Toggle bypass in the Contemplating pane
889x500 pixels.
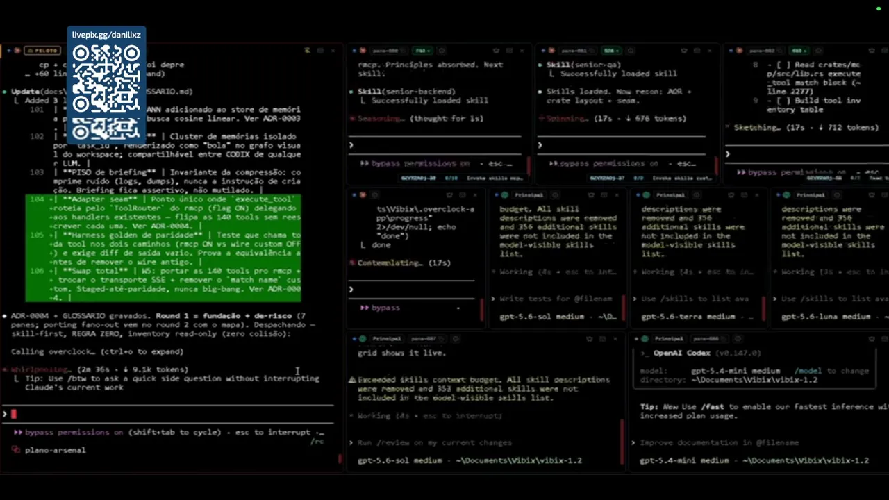pyautogui.click(x=379, y=308)
